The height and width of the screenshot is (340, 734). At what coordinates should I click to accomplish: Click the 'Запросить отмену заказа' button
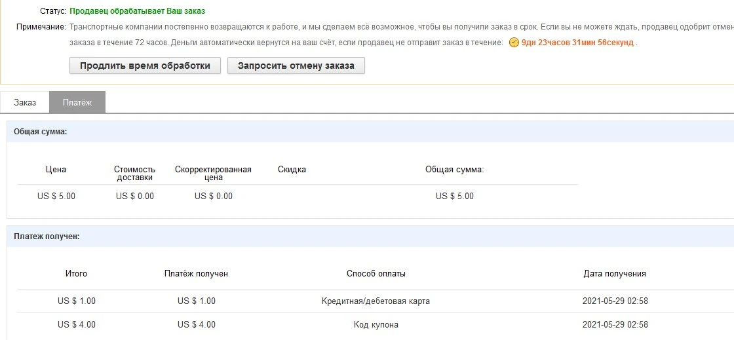click(296, 66)
